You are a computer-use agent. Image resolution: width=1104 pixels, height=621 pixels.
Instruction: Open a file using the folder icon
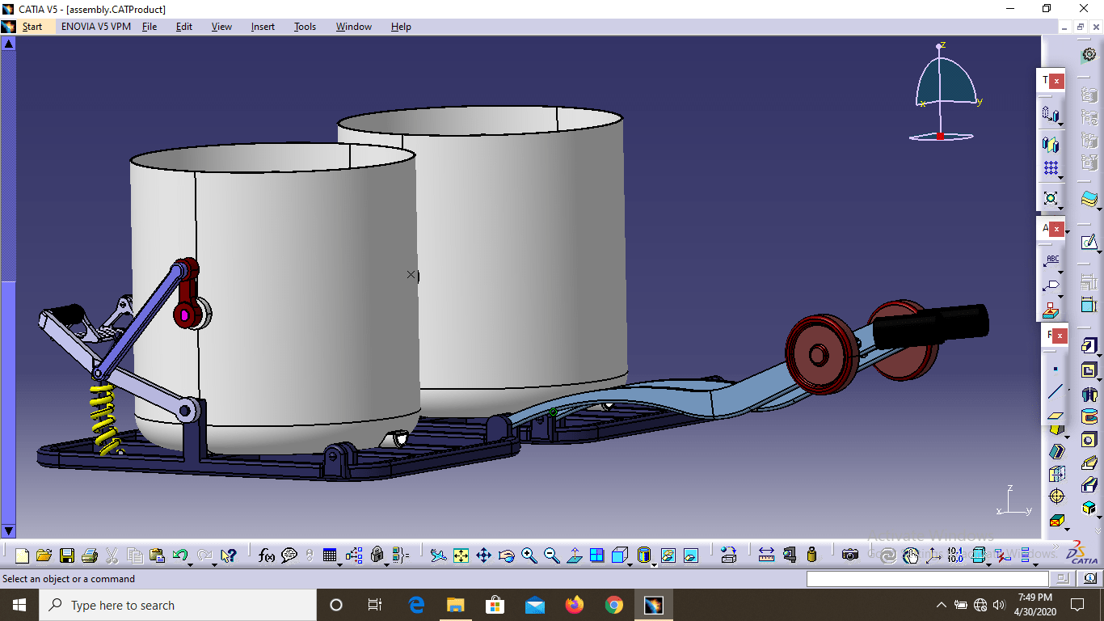coord(44,556)
